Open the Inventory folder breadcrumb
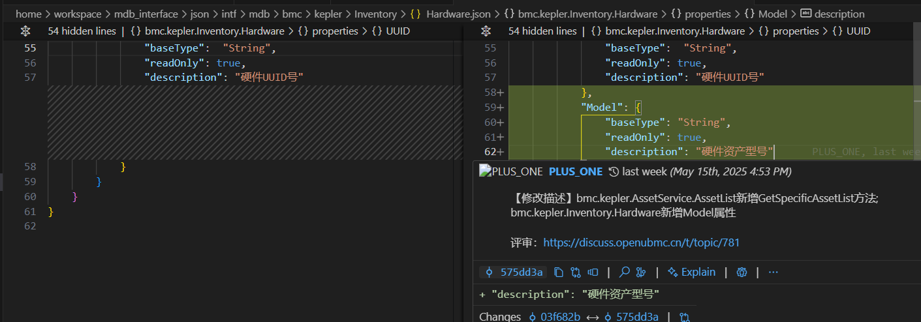The height and width of the screenshot is (322, 921). point(375,14)
